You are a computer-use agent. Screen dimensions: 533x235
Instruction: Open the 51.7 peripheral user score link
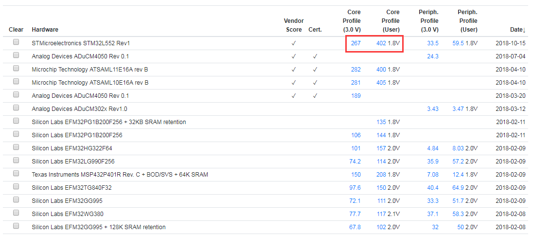pos(458,201)
